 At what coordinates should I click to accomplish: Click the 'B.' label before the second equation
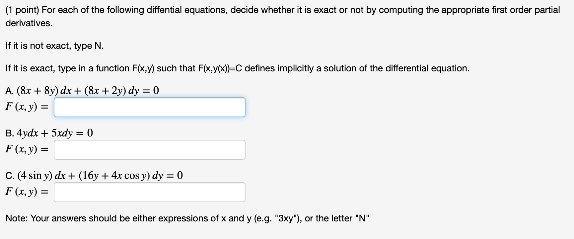(9, 132)
